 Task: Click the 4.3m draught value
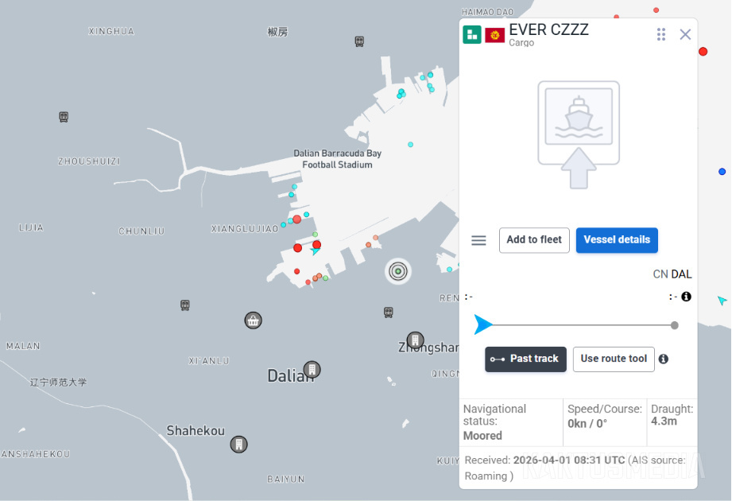pos(664,421)
